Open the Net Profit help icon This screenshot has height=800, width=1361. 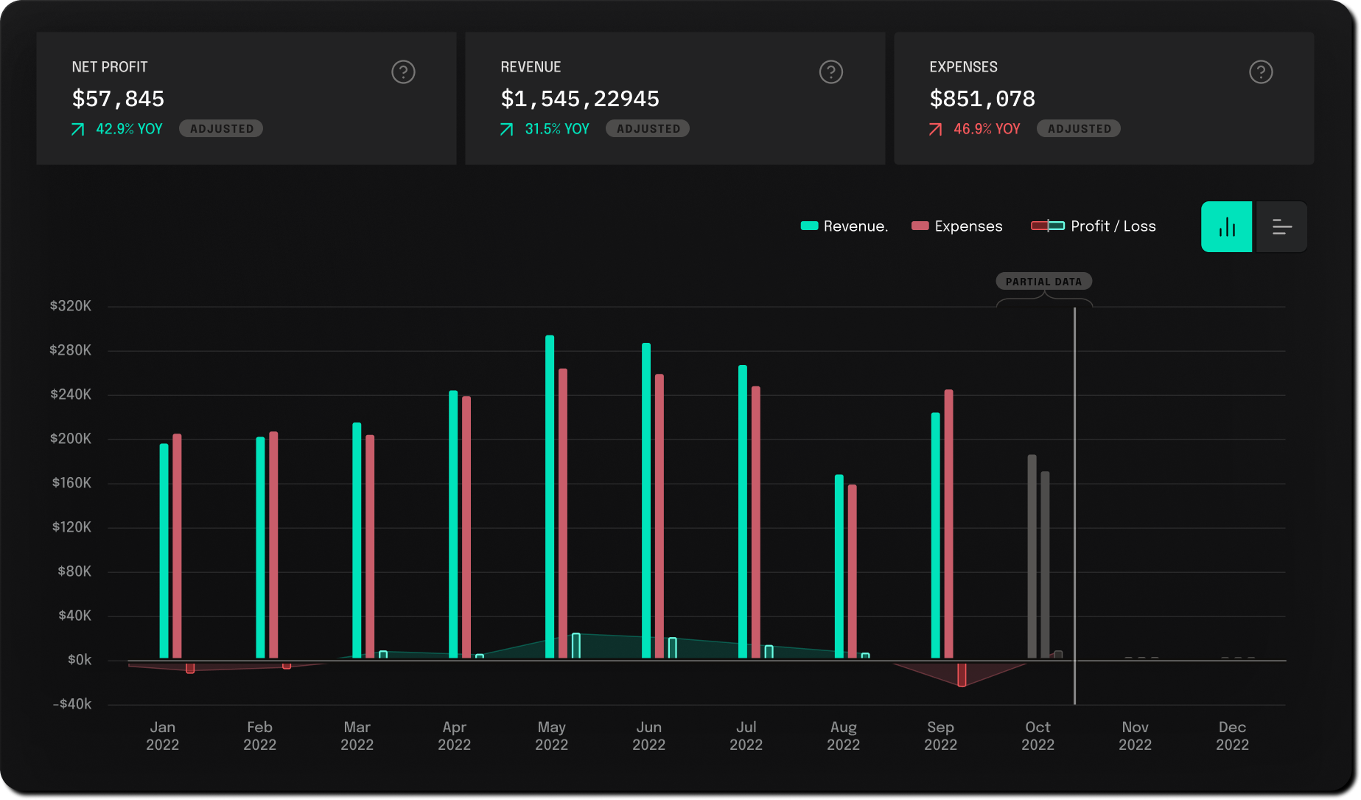(x=403, y=72)
